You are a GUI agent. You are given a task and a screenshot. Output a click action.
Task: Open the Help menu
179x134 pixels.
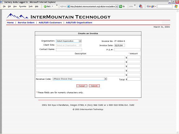point(37,7)
